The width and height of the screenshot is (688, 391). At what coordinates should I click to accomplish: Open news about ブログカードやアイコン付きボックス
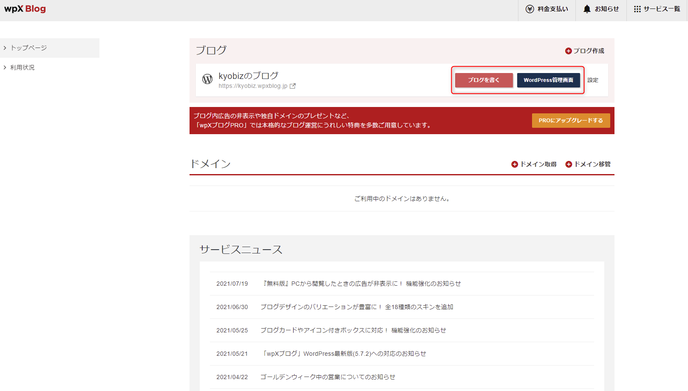coord(354,330)
